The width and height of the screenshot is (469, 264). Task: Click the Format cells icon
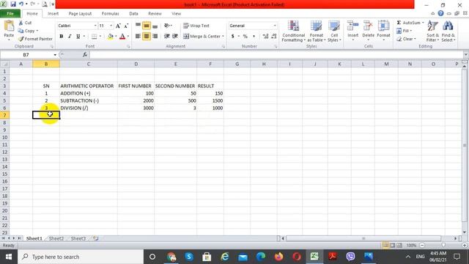(383, 26)
